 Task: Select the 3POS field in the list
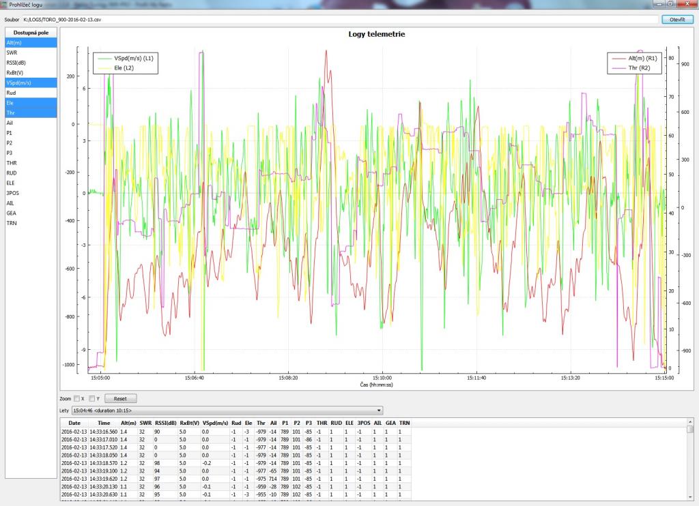coord(31,193)
